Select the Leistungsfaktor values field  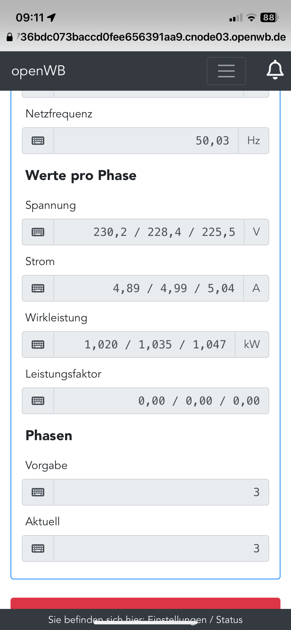[x=161, y=401]
